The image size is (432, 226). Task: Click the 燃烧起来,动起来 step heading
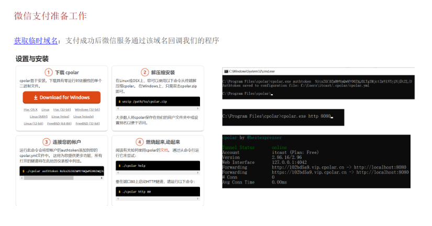coord(163,142)
